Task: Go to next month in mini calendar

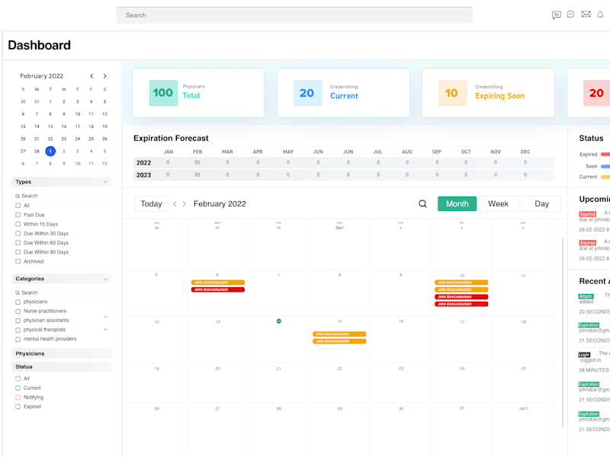Action: point(104,76)
